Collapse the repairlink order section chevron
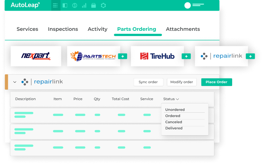 (x=15, y=82)
